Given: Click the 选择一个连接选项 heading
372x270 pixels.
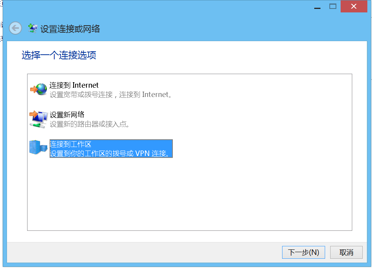Looking at the screenshot, I should click(x=59, y=55).
